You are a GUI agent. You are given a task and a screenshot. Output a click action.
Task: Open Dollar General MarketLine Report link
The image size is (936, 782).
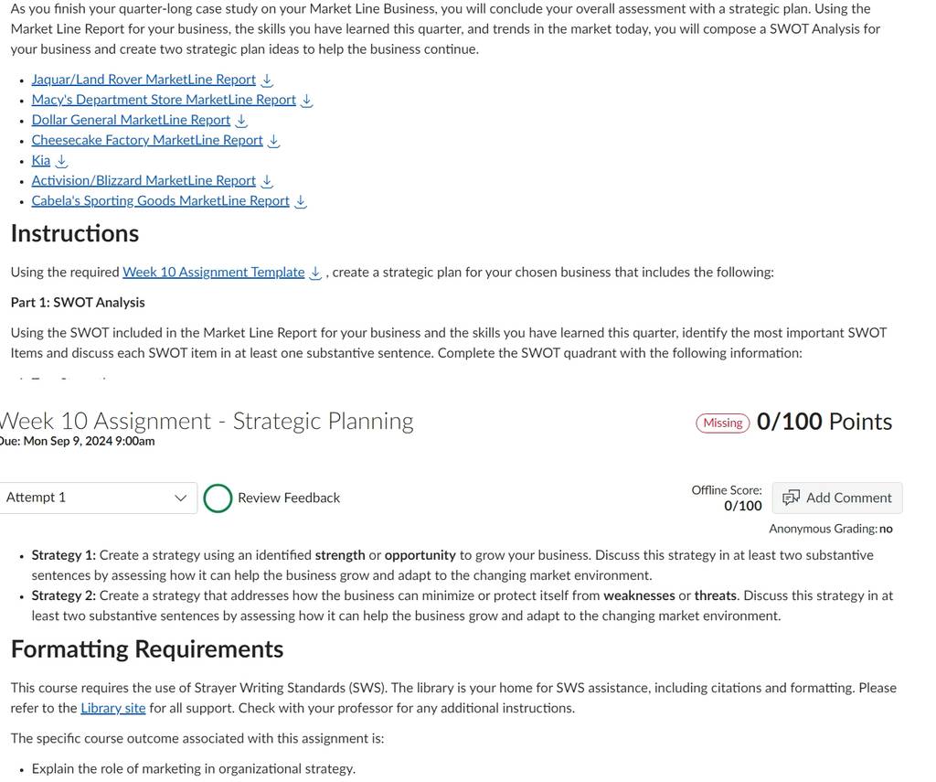coord(131,120)
